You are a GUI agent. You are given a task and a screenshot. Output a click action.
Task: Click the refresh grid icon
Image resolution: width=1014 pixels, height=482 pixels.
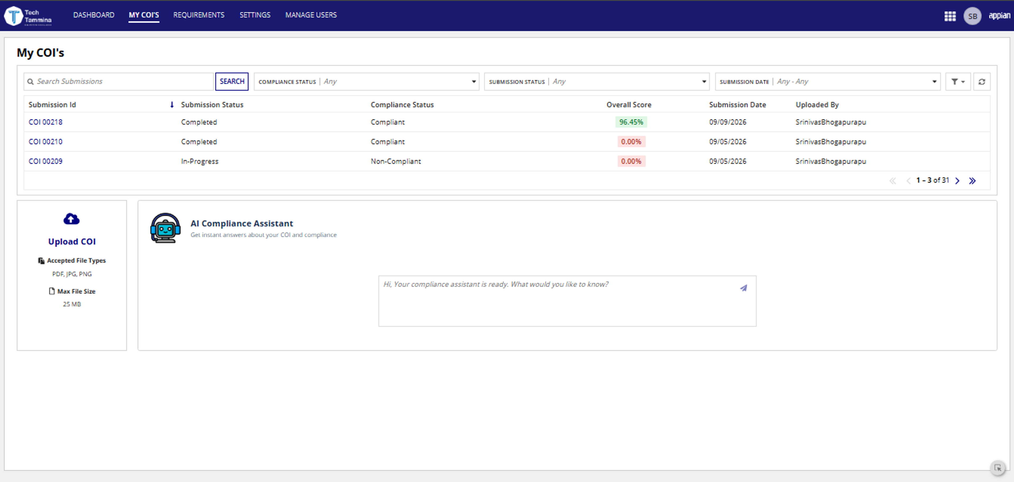click(x=982, y=82)
